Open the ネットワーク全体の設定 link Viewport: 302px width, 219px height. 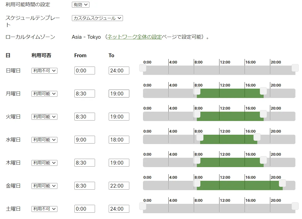click(134, 37)
